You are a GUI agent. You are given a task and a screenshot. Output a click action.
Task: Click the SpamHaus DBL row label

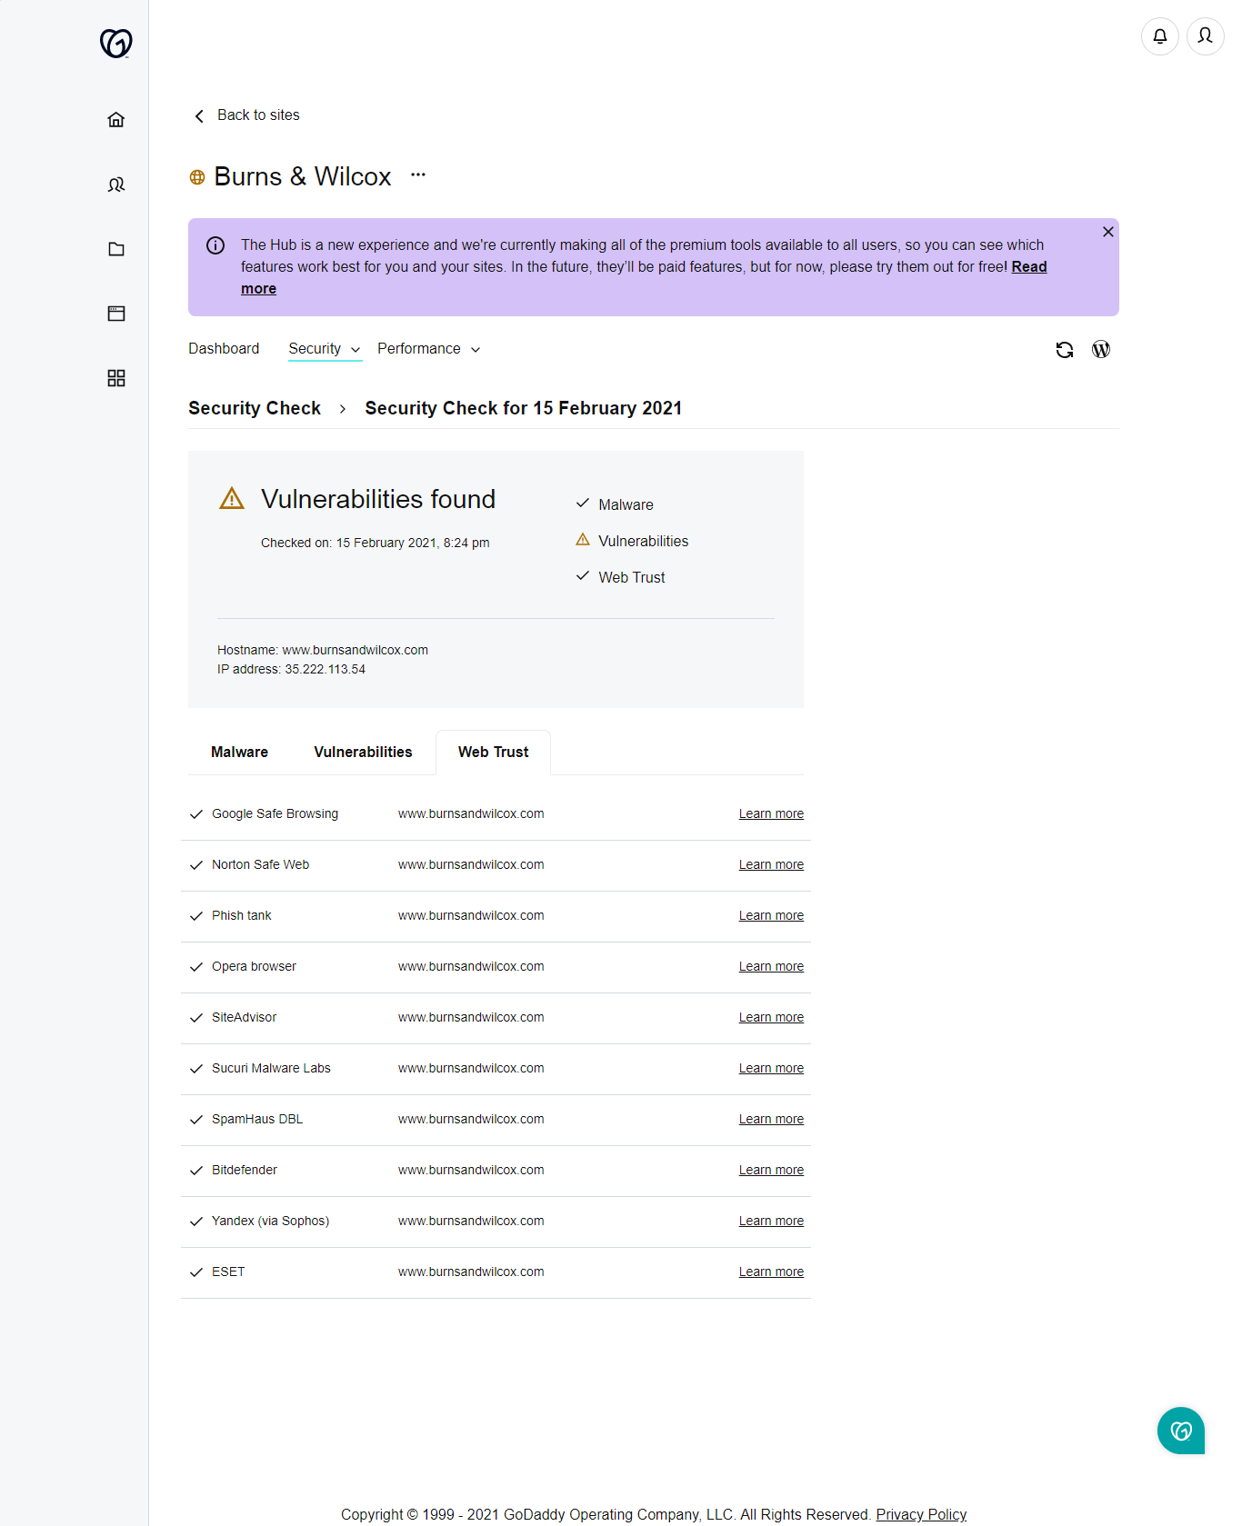point(257,1120)
